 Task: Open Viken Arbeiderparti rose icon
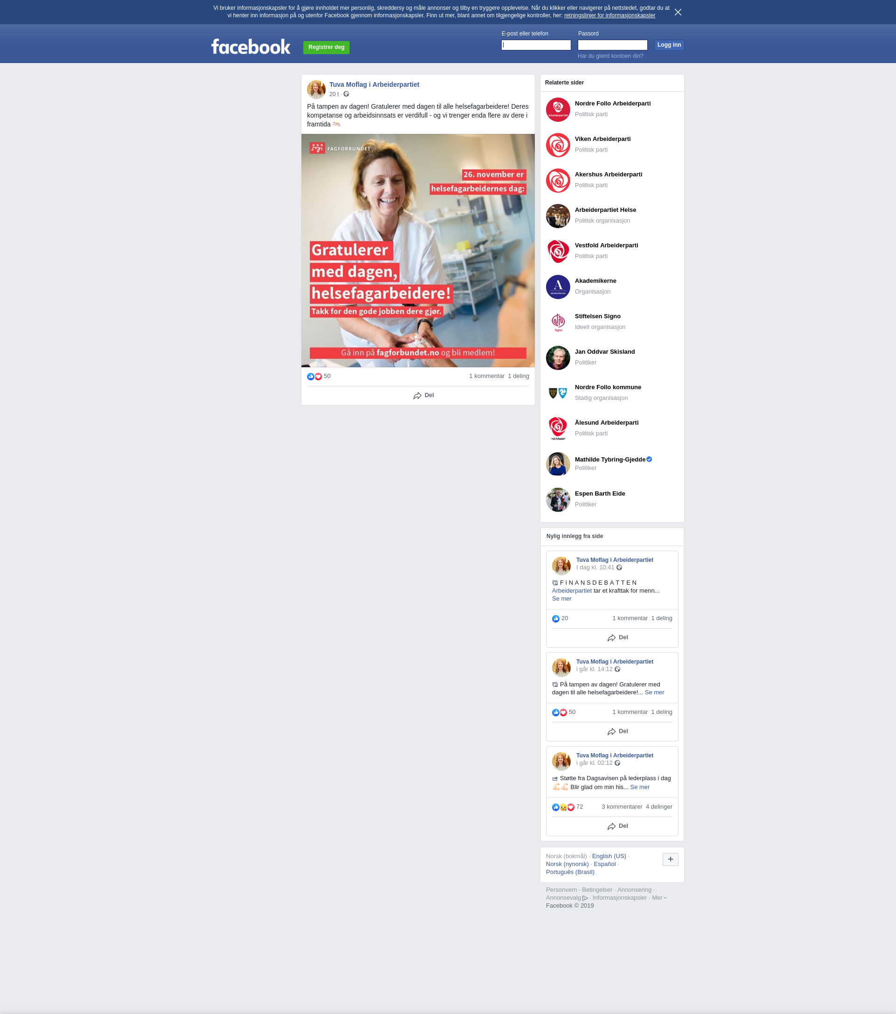click(x=558, y=145)
